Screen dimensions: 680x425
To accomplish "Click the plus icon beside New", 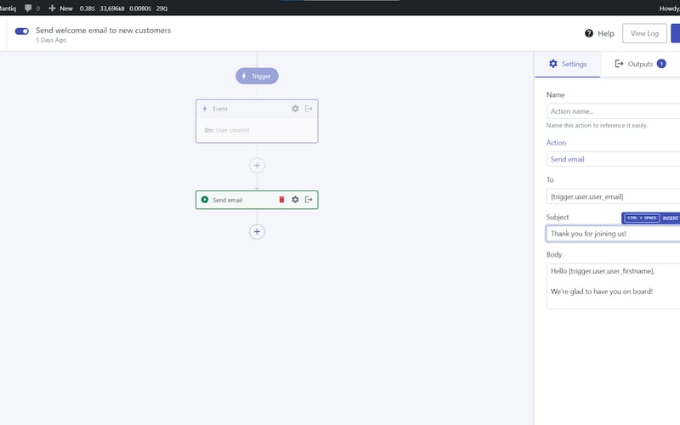I will click(x=52, y=8).
